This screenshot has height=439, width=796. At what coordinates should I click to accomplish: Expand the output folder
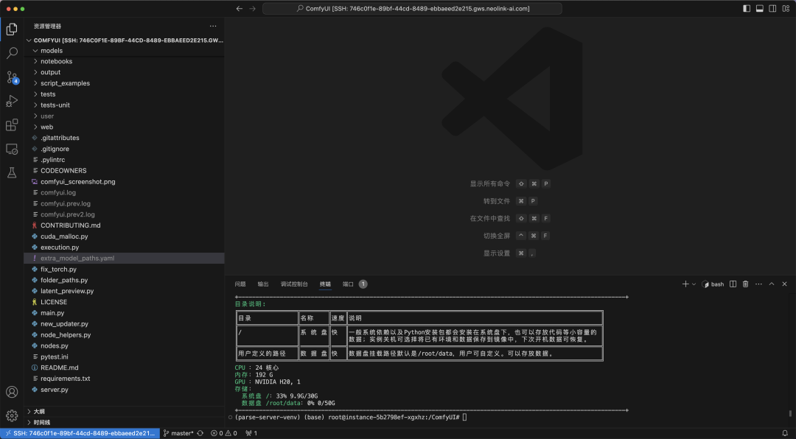(35, 72)
